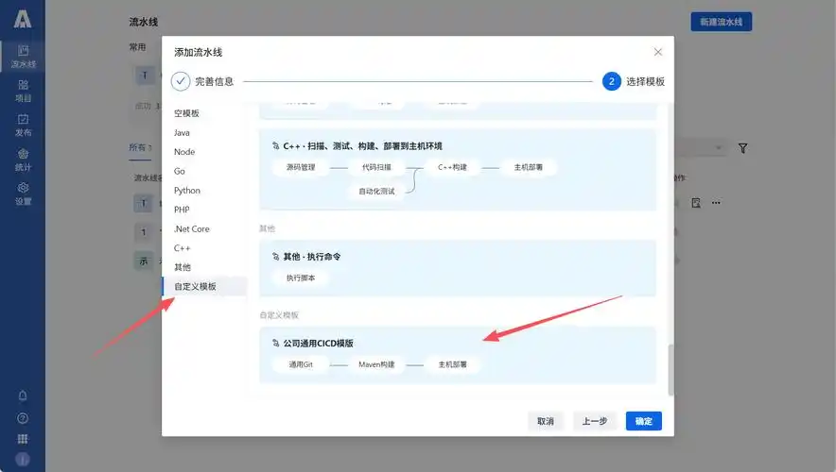Screen dimensions: 836x472
Task: Choose the 其他·执行命令 template card
Action: [458, 268]
